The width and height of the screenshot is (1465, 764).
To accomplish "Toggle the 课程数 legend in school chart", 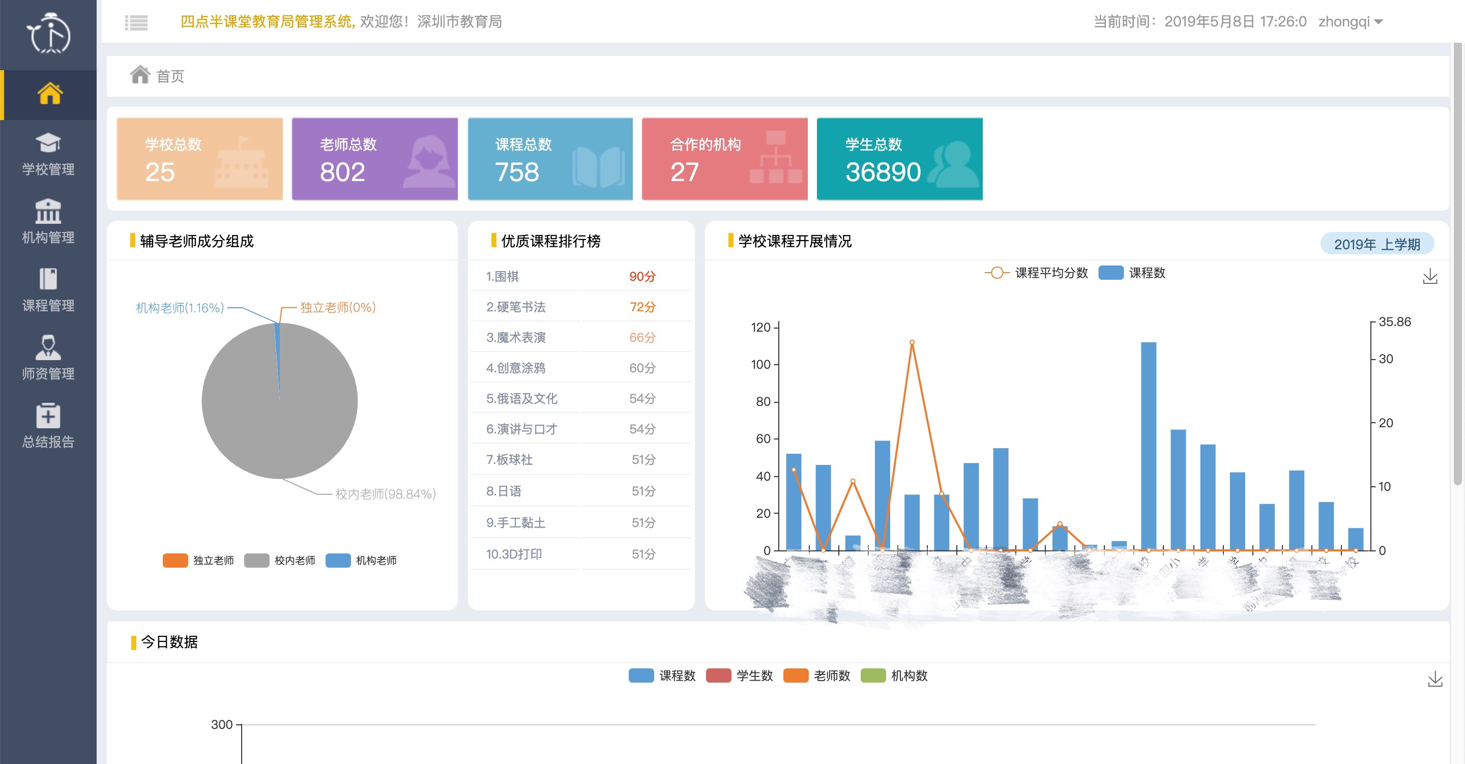I will coord(1132,273).
